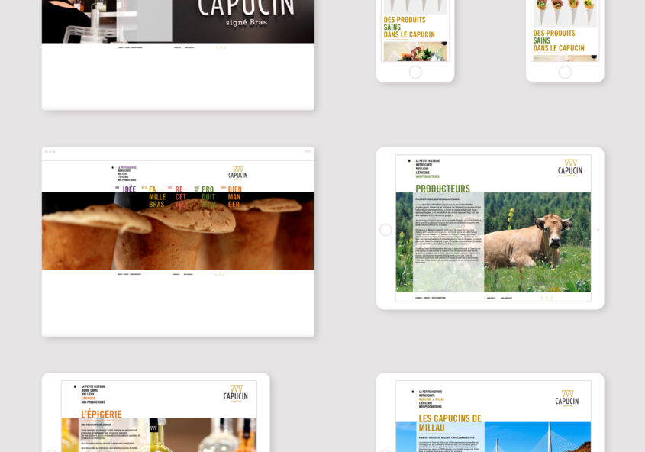The height and width of the screenshot is (452, 645).
Task: Open the hamburger menu in the browser mockup
Action: click(308, 152)
